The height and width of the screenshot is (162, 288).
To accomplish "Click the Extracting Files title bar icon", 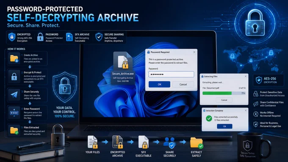I will coord(202,76).
